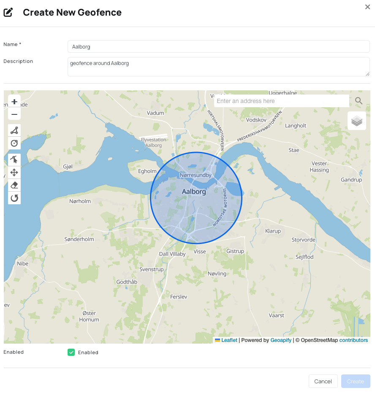Click the Create button
The width and height of the screenshot is (375, 393).
coord(355,381)
